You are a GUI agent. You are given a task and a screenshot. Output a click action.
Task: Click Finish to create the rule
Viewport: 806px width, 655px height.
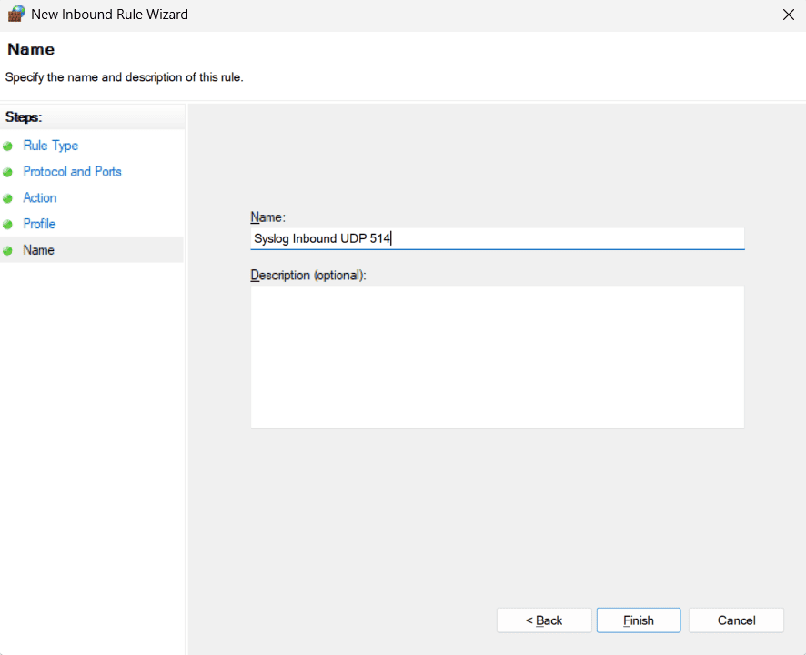tap(638, 620)
